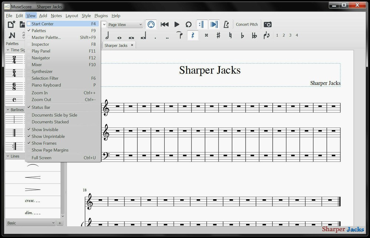Select the Sharper Jacks score tab
Viewport: 370px width, 238px height.
point(115,45)
